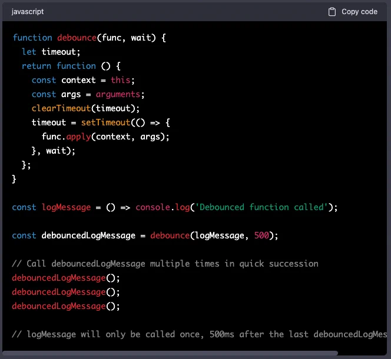
Task: Click the Copy code button text
Action: pos(359,12)
